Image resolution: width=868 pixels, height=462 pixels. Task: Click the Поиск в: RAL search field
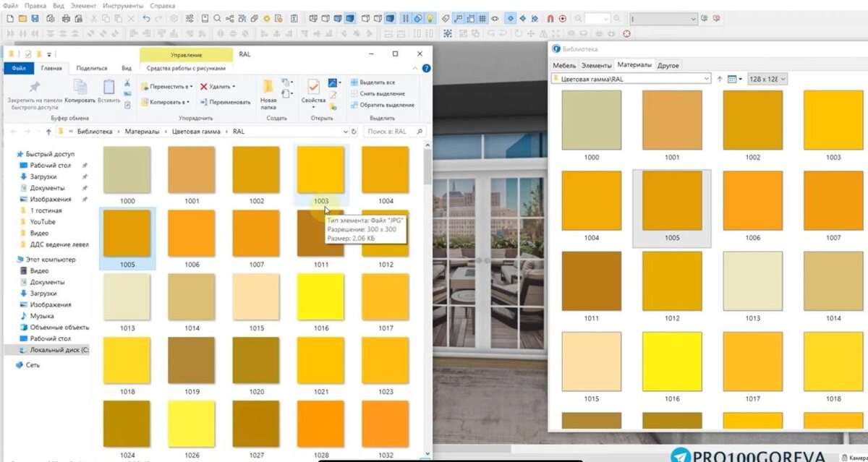pyautogui.click(x=390, y=132)
